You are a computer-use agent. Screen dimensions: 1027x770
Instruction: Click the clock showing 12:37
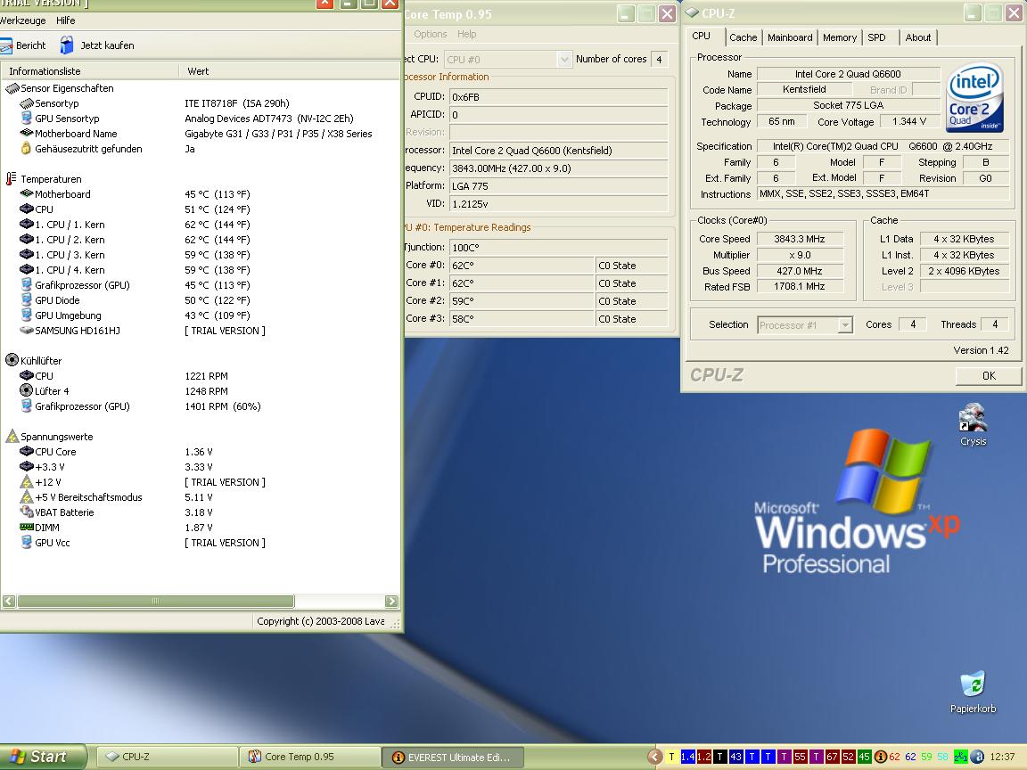click(1002, 757)
